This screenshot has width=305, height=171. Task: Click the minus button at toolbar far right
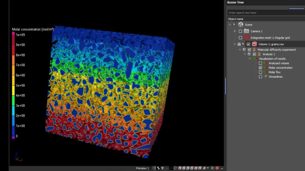221,168
